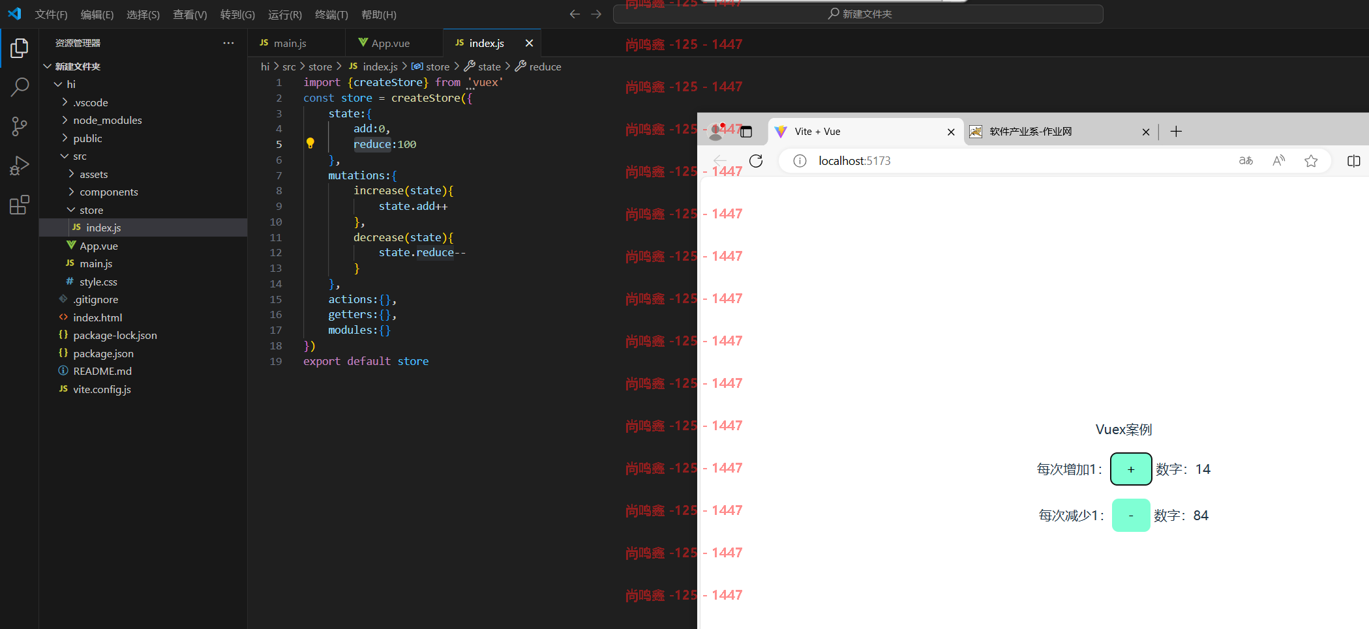Viewport: 1369px width, 629px height.
Task: View site information icon in address bar
Action: tap(800, 161)
